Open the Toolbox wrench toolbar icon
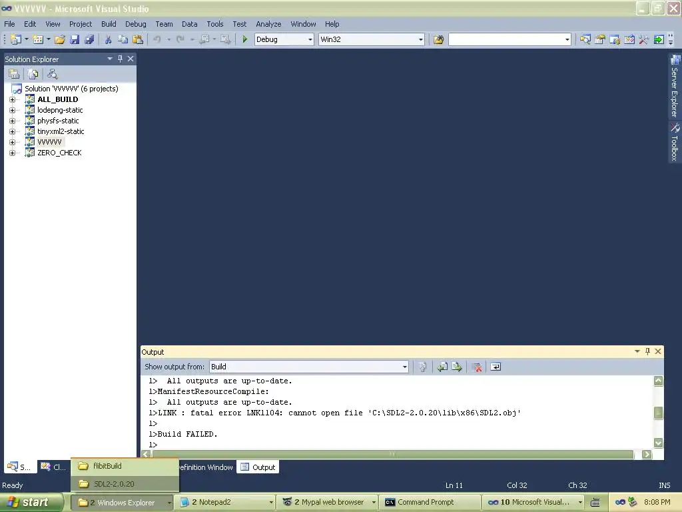 tap(644, 39)
